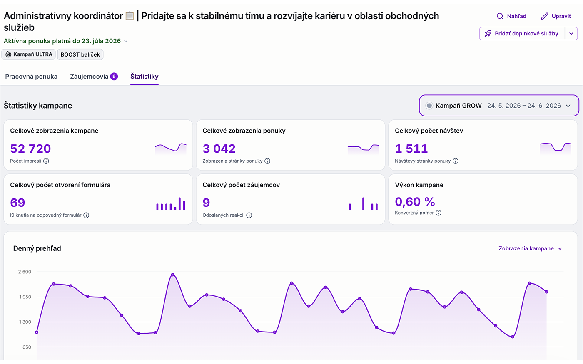Click the Upraviť button
The image size is (583, 364).
click(x=556, y=16)
